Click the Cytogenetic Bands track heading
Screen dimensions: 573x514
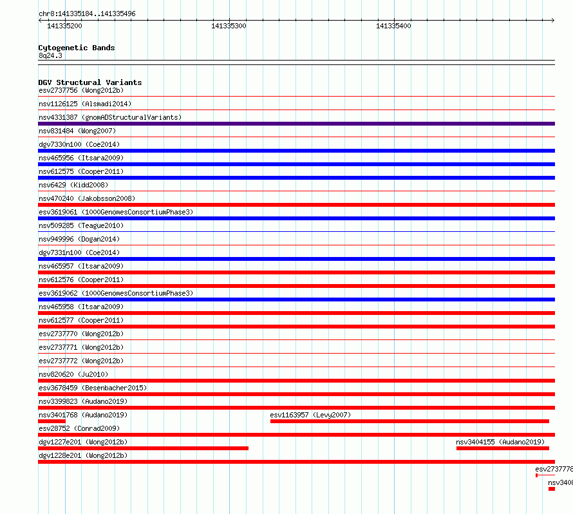click(77, 48)
